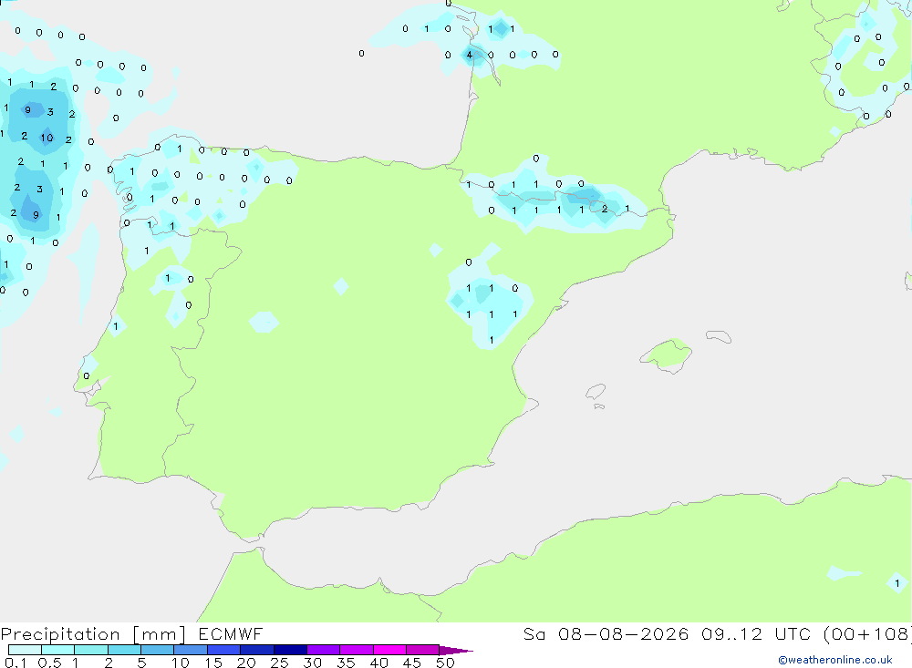Screen dimensions: 912x668
Task: Select the 40–45 mm magenta legend swatch
Action: pyautogui.click(x=389, y=650)
